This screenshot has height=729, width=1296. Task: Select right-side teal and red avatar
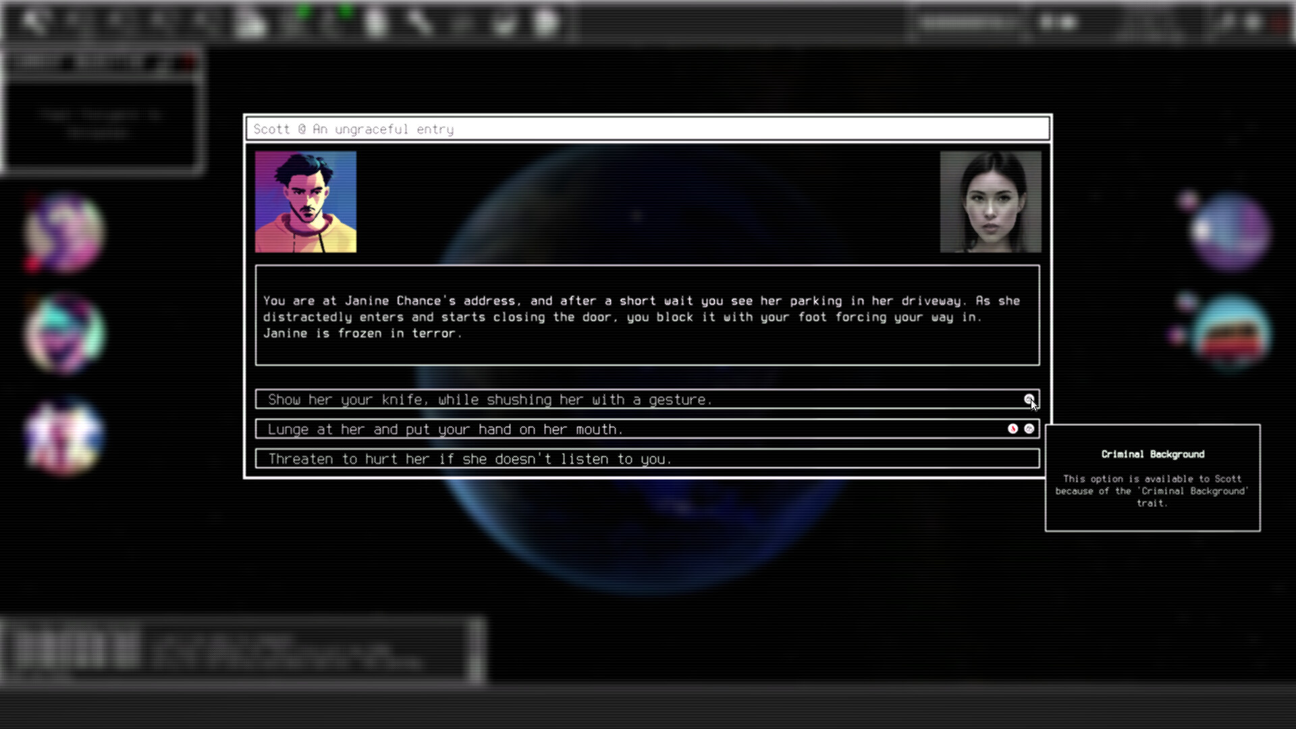(1231, 334)
